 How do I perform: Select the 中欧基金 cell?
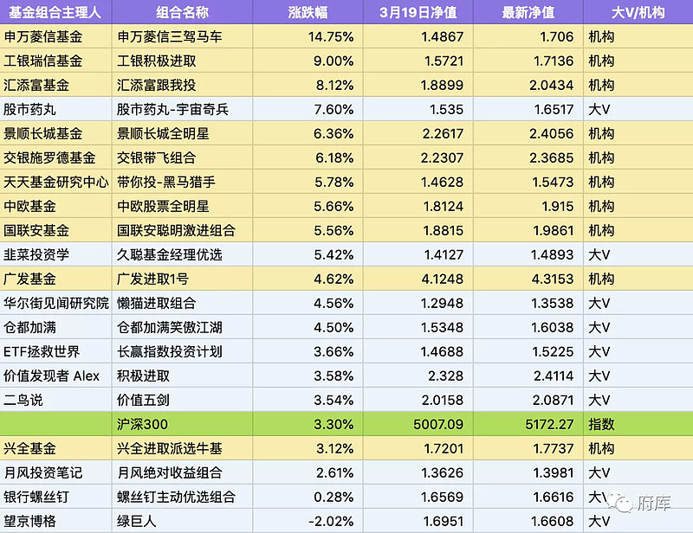click(x=55, y=206)
